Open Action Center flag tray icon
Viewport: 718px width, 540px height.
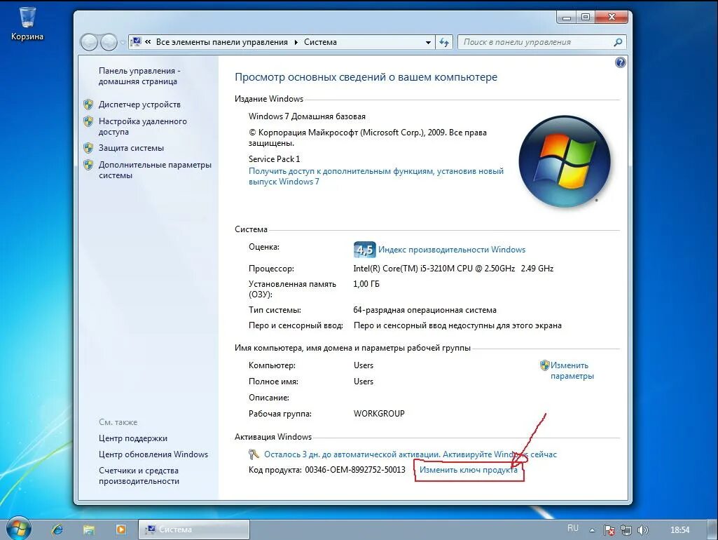pyautogui.click(x=609, y=530)
